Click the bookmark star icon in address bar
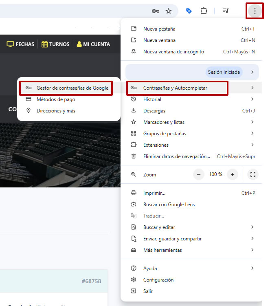This screenshot has width=270, height=306. (169, 11)
